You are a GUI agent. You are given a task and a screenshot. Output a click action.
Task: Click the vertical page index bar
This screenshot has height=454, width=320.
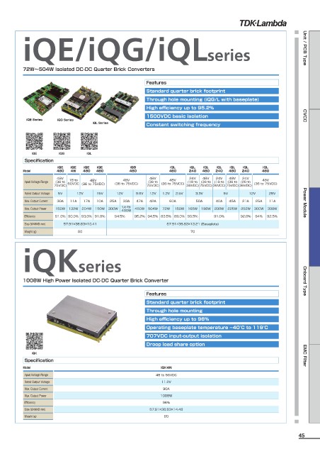point(296,226)
